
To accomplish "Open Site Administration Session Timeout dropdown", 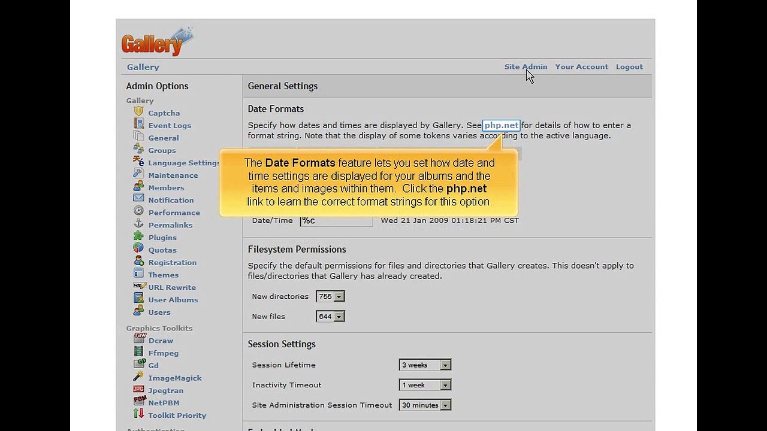I will pos(425,405).
